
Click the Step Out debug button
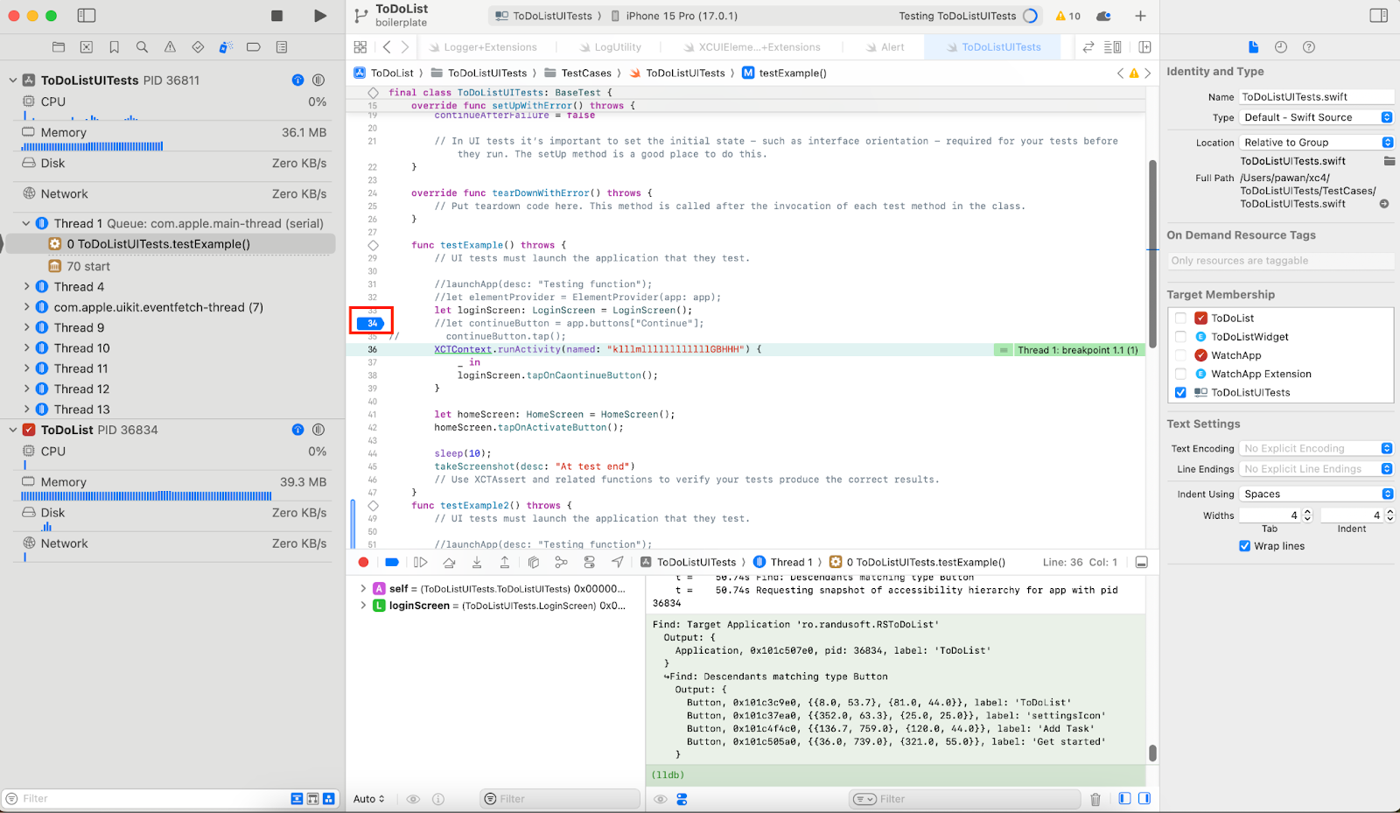[x=505, y=563]
